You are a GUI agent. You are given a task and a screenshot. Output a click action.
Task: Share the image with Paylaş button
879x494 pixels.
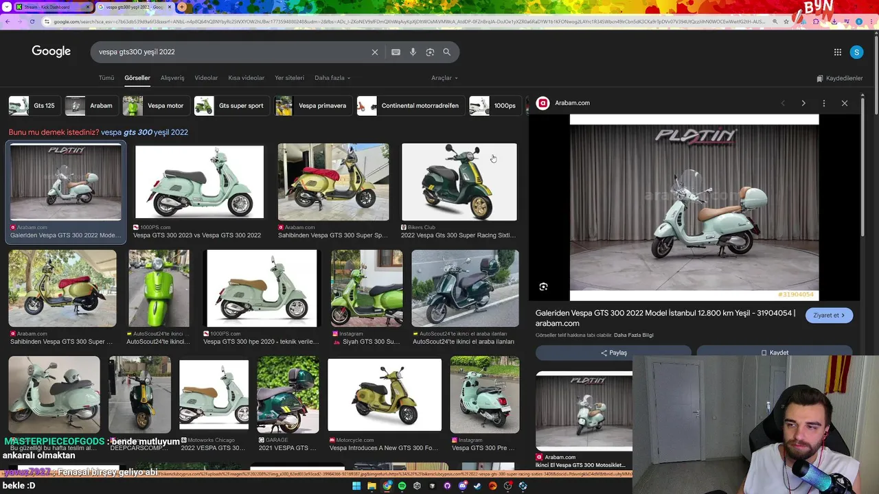pos(613,352)
